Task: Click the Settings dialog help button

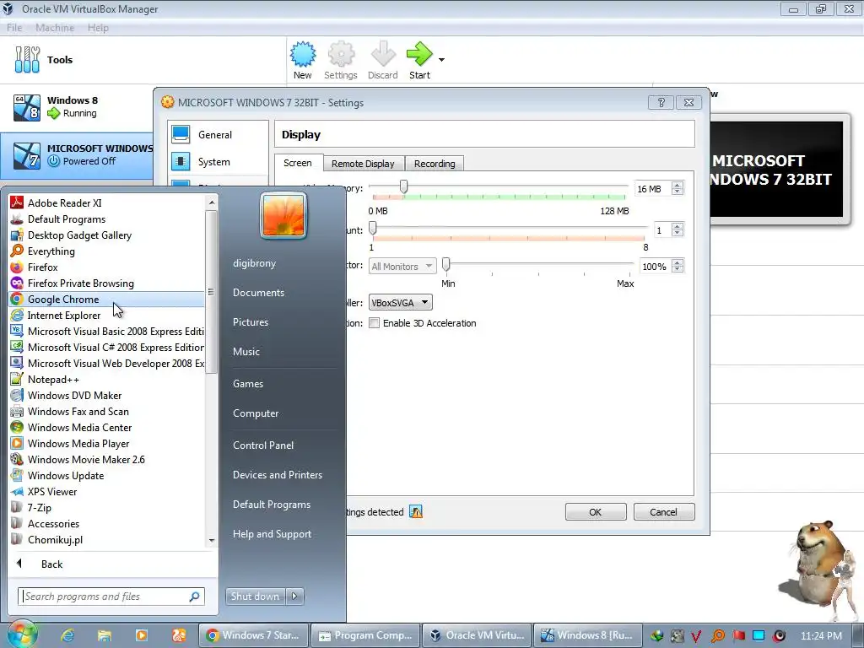Action: tap(661, 102)
